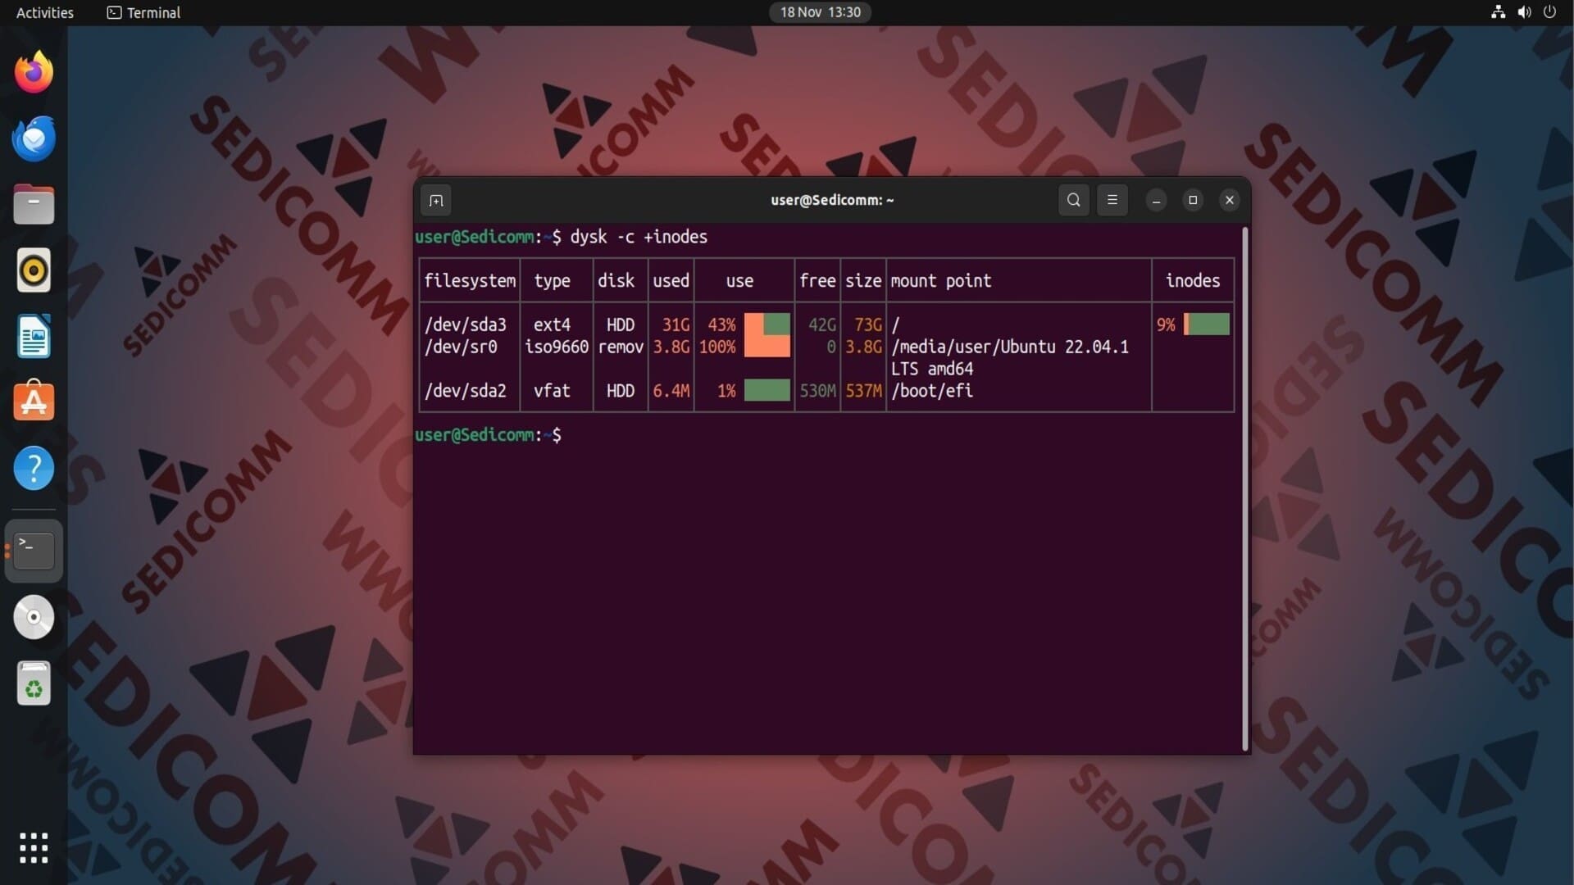
Task: Open the volume system tray indicator
Action: pos(1524,12)
